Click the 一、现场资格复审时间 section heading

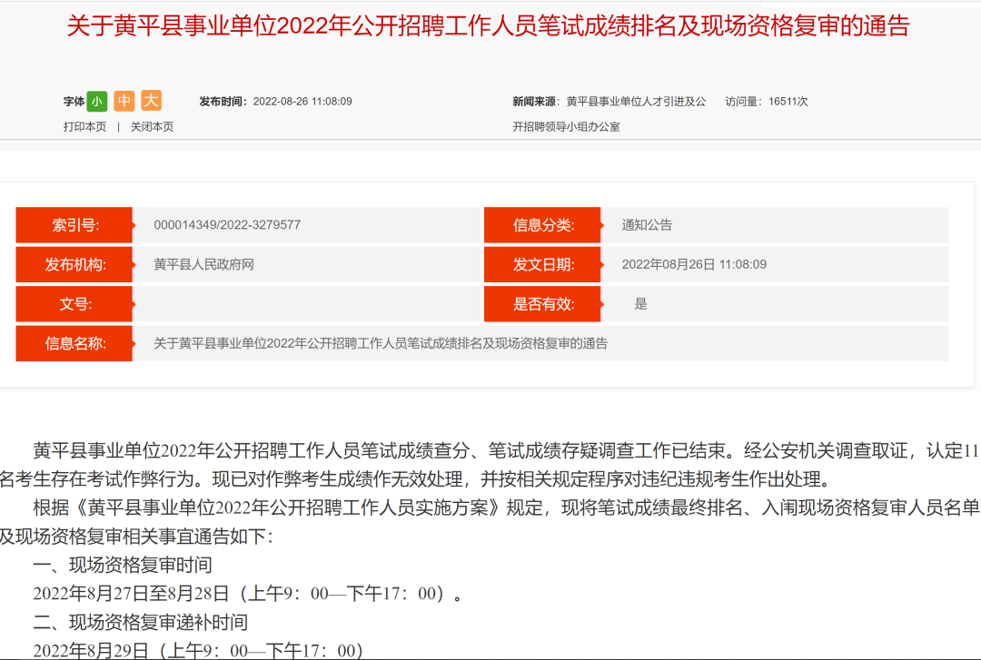[123, 565]
